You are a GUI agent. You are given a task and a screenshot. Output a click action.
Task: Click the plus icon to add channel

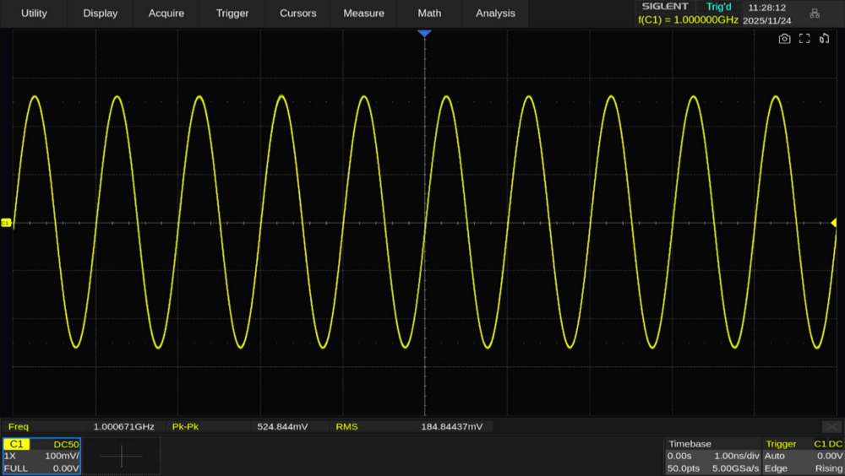[121, 456]
